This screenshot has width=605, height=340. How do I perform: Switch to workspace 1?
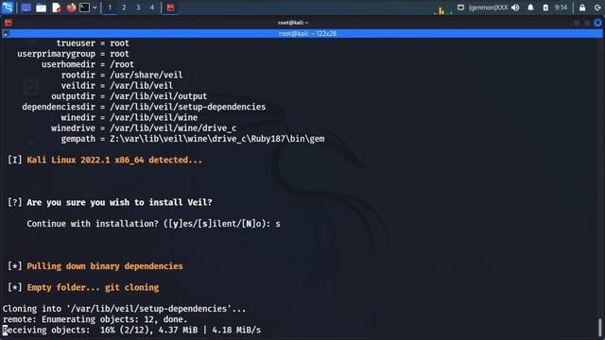point(110,8)
